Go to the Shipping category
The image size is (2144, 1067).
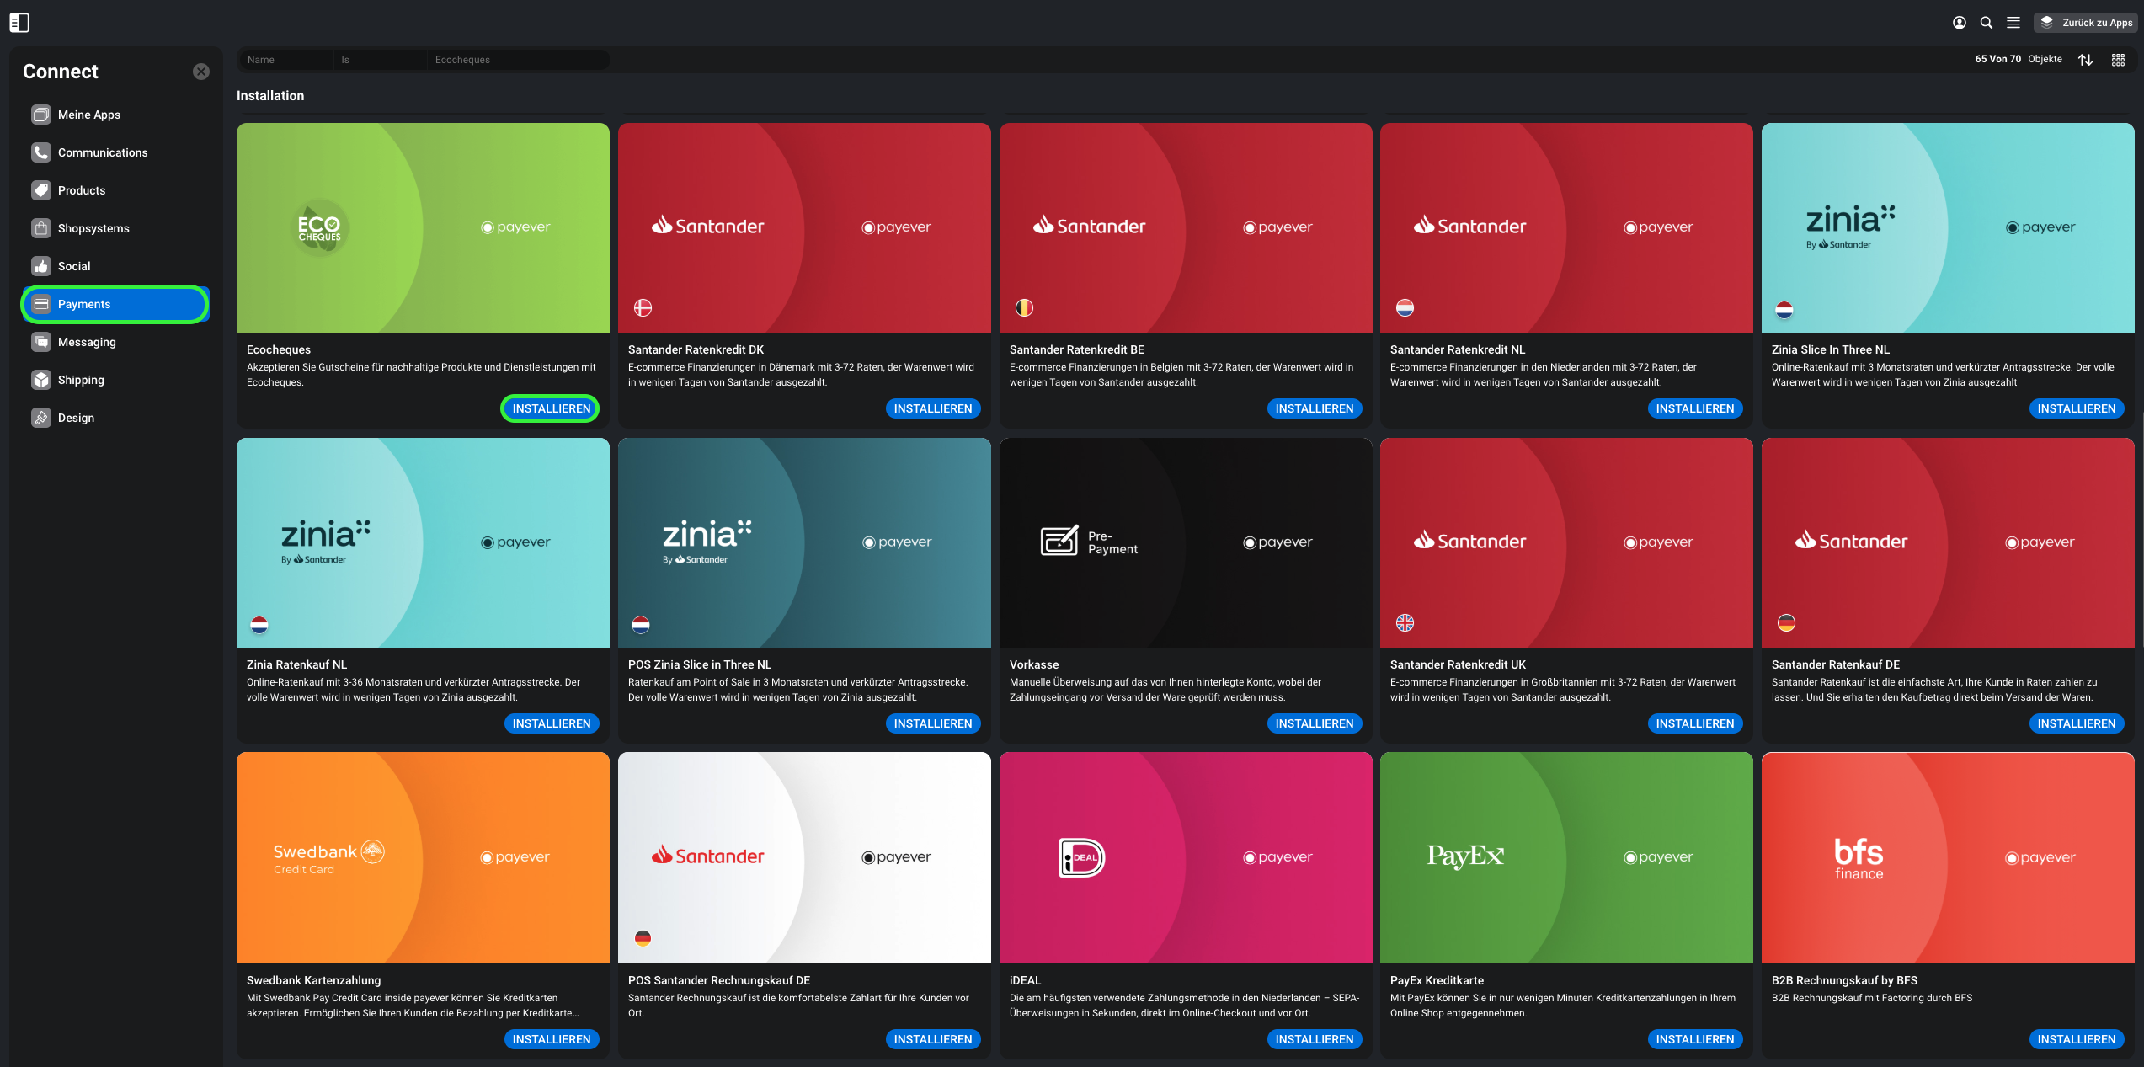(115, 380)
